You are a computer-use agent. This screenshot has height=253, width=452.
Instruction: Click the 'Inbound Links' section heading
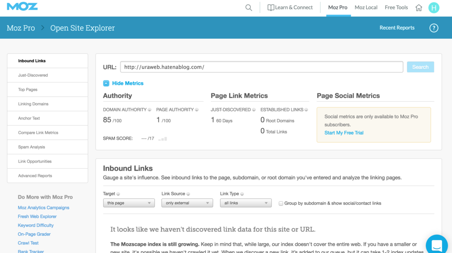128,168
